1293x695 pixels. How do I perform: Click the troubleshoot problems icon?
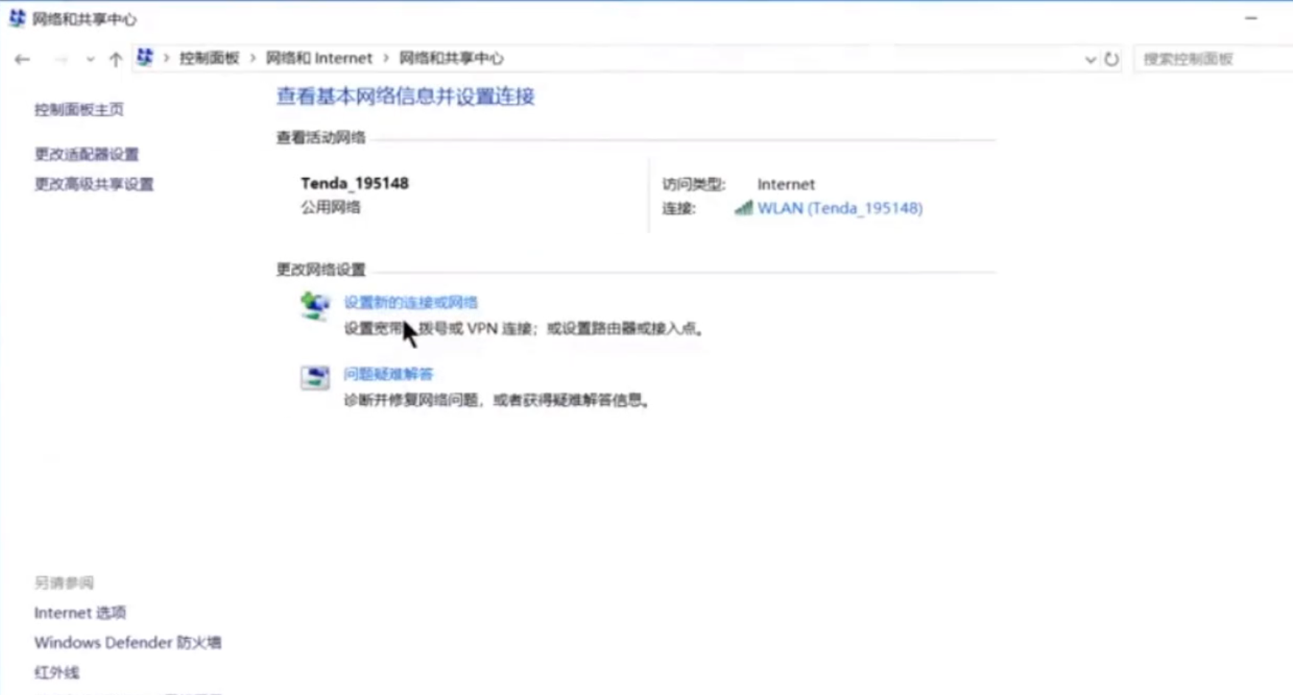(x=314, y=376)
